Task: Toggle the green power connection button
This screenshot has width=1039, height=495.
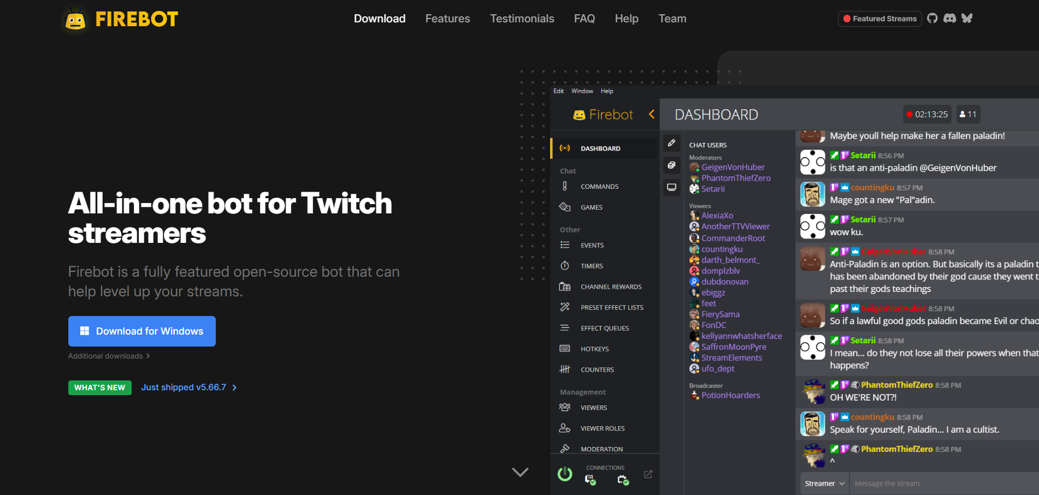Action: click(565, 474)
